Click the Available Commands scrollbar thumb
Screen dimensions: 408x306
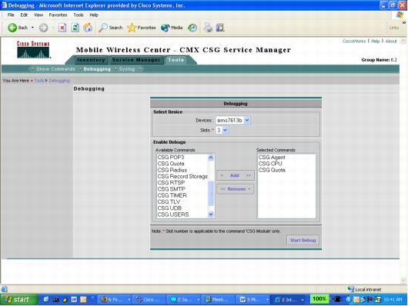pyautogui.click(x=211, y=193)
